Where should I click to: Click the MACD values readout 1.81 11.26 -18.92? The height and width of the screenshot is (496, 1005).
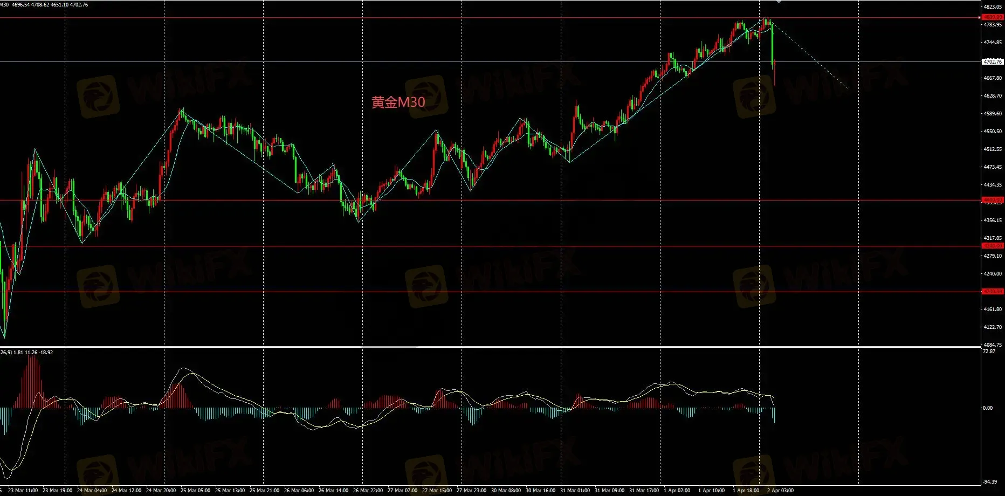tap(32, 353)
